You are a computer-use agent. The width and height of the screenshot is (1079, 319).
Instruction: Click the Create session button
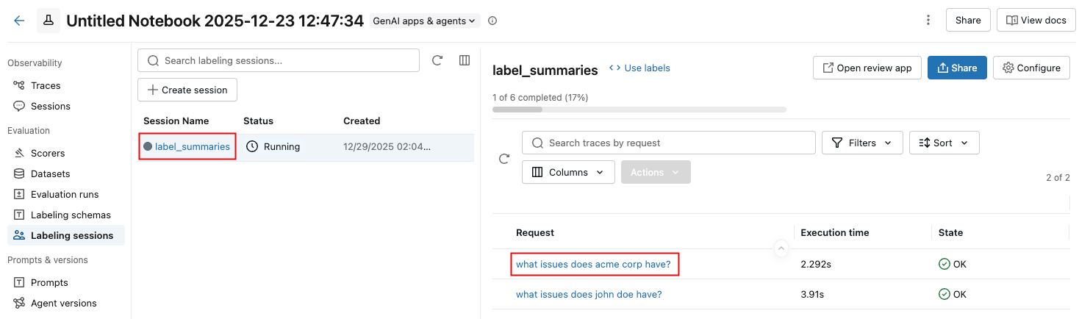(187, 90)
